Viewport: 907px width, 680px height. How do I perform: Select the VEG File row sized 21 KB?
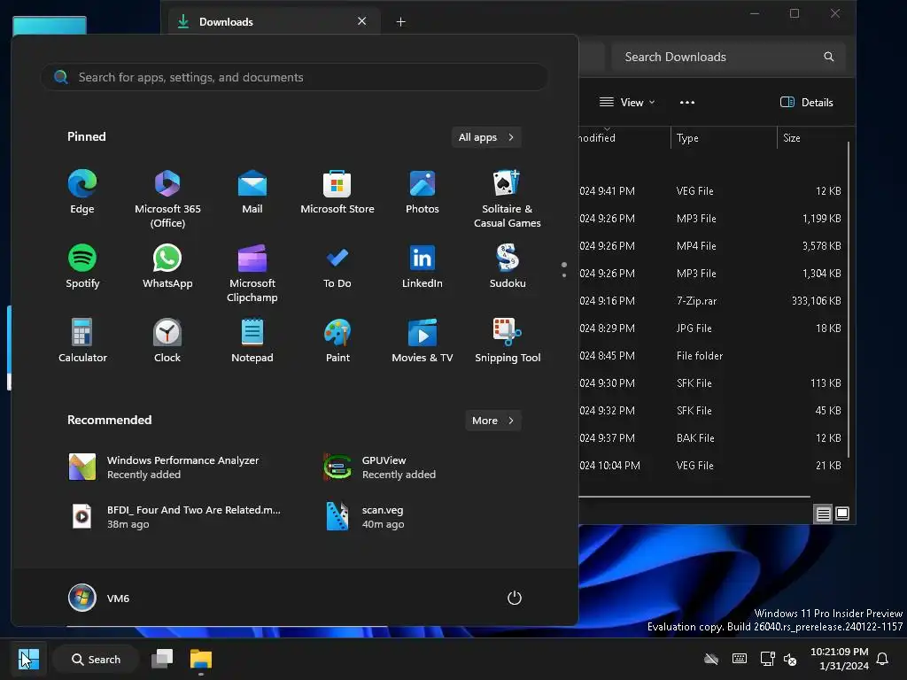tap(711, 466)
